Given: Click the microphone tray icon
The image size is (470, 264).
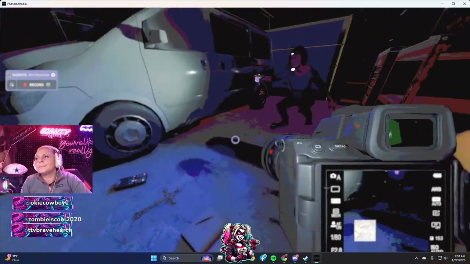Looking at the screenshot, I should (x=432, y=258).
